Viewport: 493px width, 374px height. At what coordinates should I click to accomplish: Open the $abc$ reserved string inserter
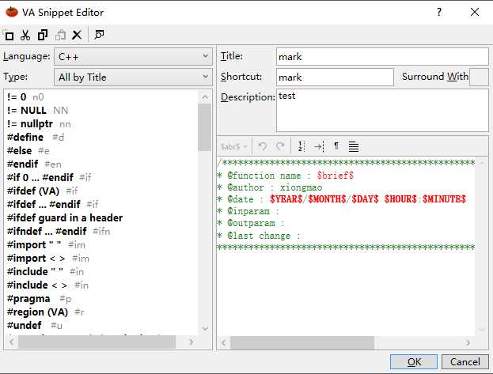[234, 146]
